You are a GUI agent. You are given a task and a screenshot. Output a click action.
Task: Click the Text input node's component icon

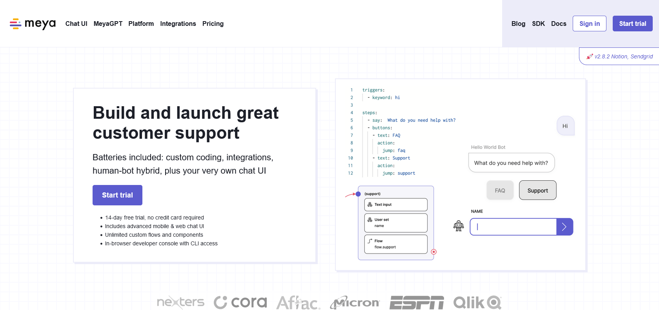click(370, 205)
